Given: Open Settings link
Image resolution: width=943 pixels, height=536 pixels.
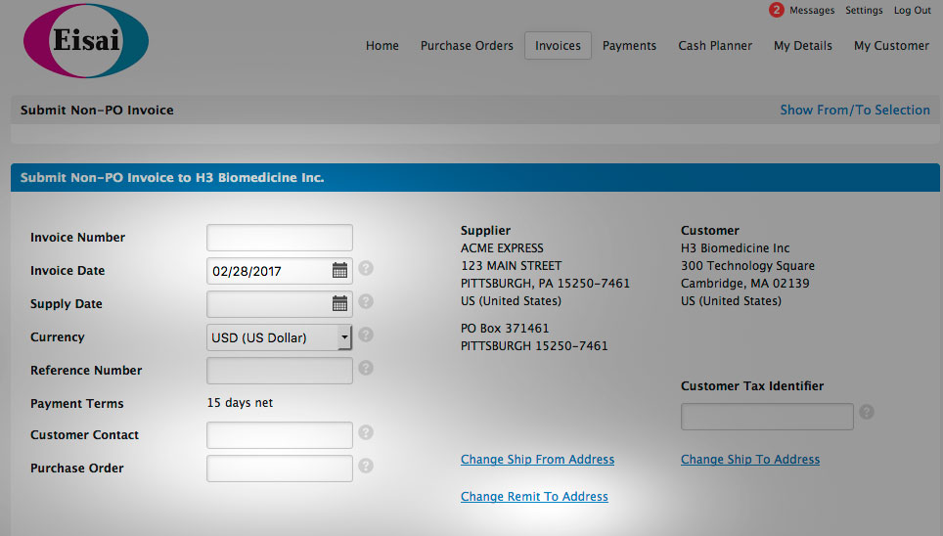Looking at the screenshot, I should [864, 10].
